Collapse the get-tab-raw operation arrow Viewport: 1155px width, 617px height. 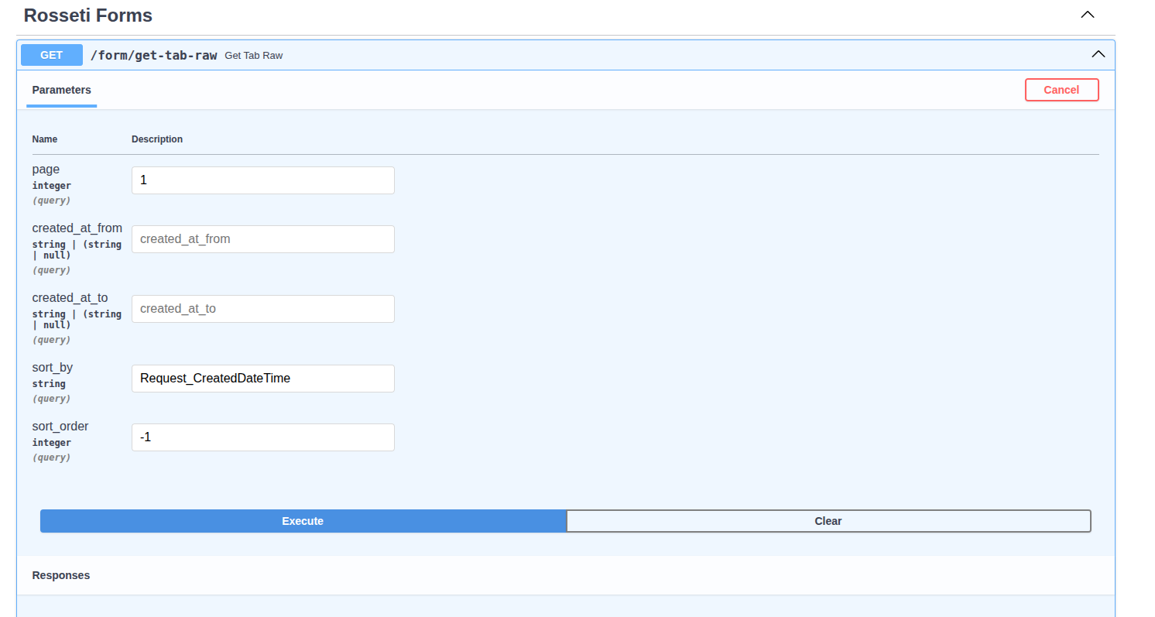coord(1098,54)
